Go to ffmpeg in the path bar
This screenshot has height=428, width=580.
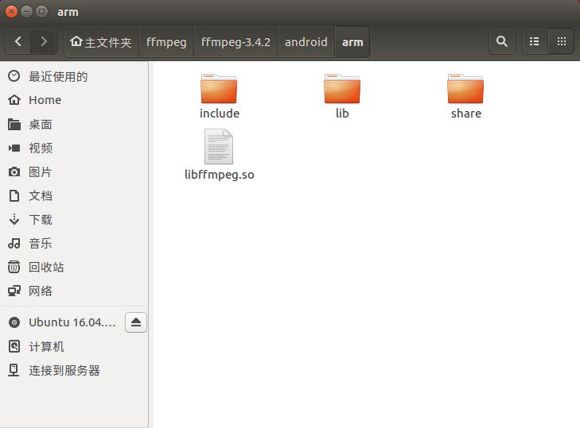[x=166, y=42]
